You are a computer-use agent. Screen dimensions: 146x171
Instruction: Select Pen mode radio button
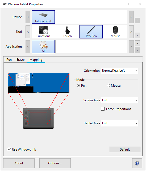click(x=78, y=86)
